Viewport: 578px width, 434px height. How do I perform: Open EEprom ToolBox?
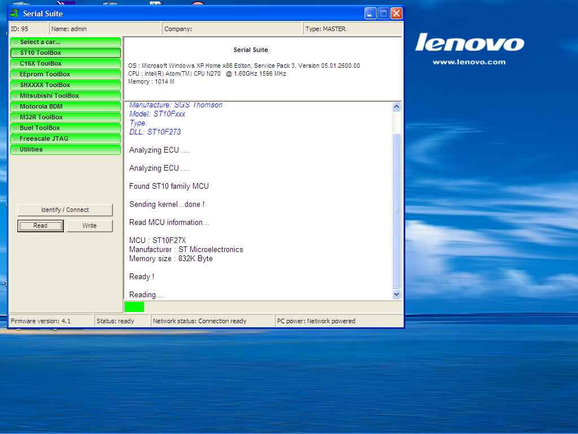pyautogui.click(x=65, y=74)
